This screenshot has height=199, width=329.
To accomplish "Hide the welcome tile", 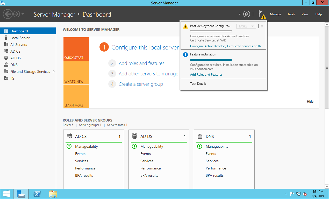I will point(310,102).
